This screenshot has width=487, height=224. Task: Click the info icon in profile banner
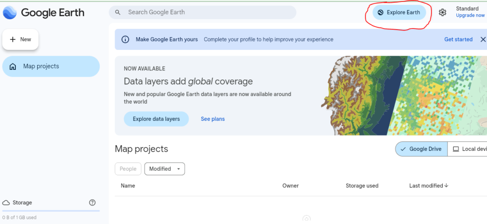tap(125, 39)
